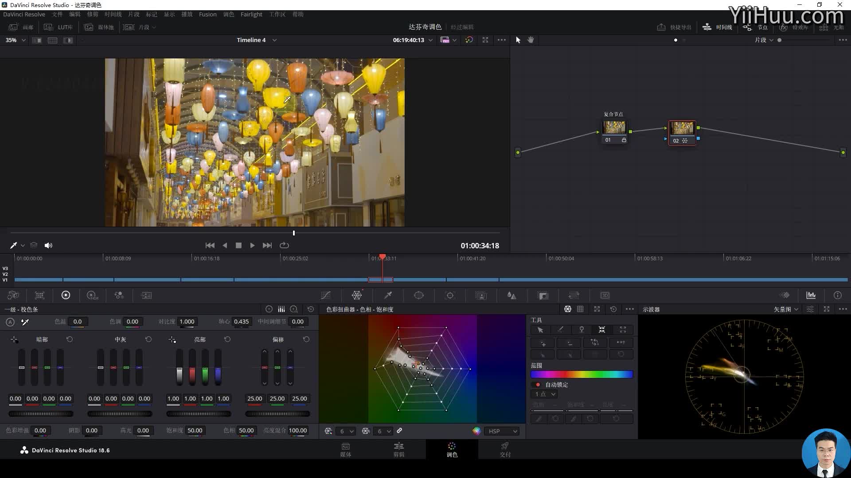The height and width of the screenshot is (478, 851).
Task: Open the RGB Mixer palette
Action: pyautogui.click(x=119, y=295)
